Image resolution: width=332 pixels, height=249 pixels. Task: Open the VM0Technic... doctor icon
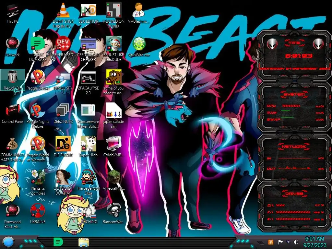click(x=139, y=10)
